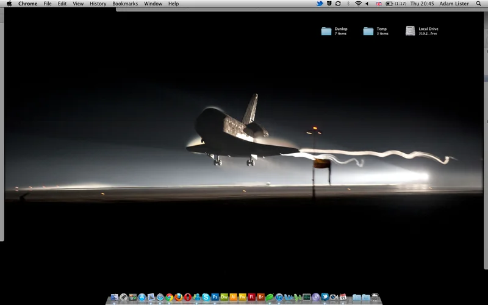Open the Trash in the dock
This screenshot has width=488, height=305.
point(375,297)
